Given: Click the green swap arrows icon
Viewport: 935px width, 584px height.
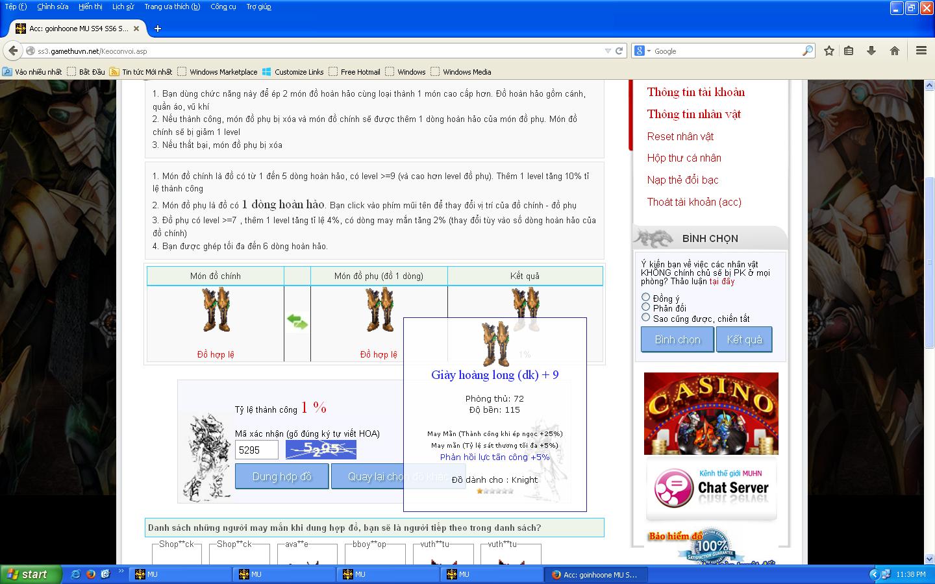Looking at the screenshot, I should 297,321.
